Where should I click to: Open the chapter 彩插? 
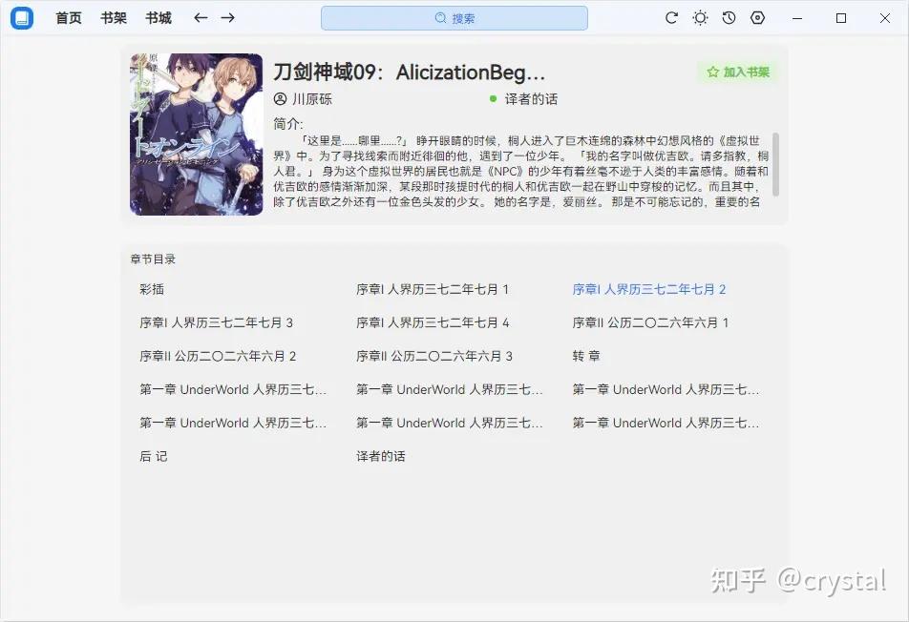[151, 289]
